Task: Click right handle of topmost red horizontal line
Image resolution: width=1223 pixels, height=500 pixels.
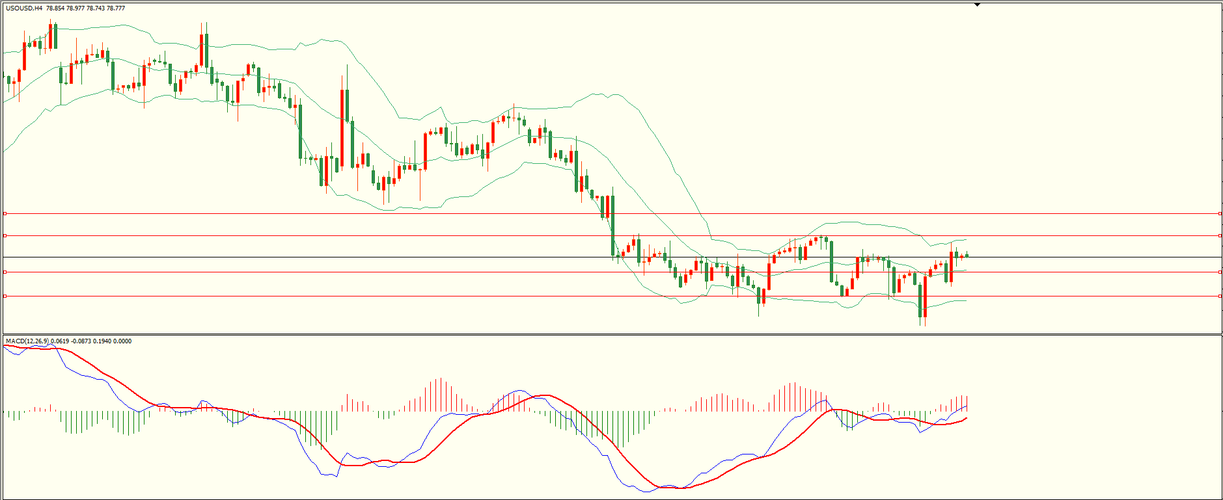Action: pyautogui.click(x=1220, y=213)
